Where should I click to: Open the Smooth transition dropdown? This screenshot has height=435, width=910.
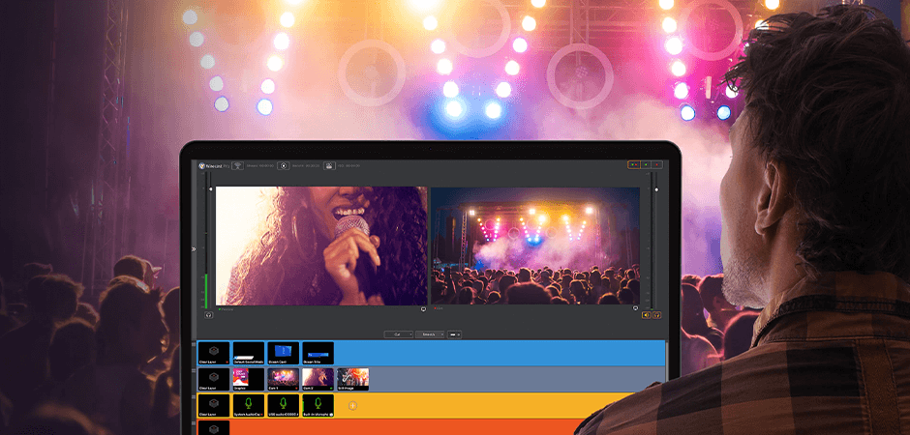tap(430, 334)
